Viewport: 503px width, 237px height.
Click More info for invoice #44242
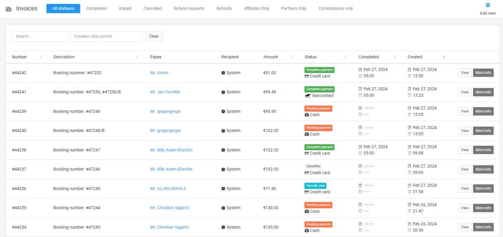coord(483,73)
